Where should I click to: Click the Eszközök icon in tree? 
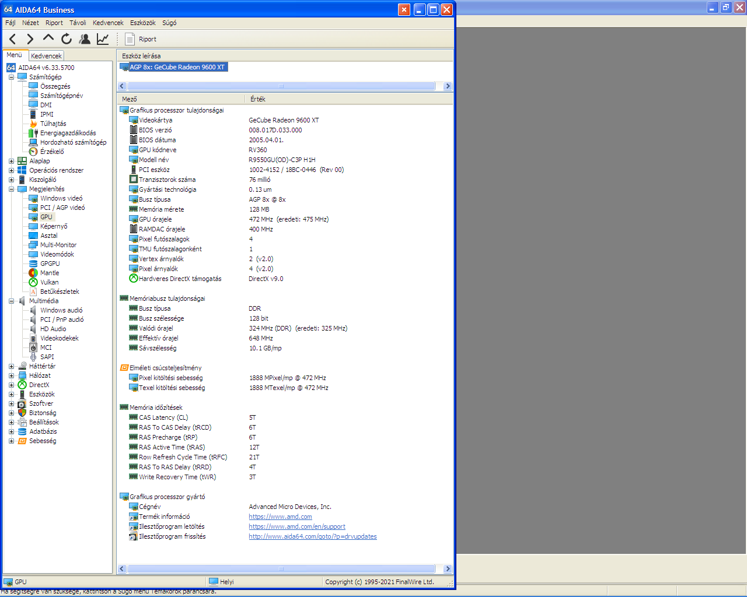click(x=22, y=394)
